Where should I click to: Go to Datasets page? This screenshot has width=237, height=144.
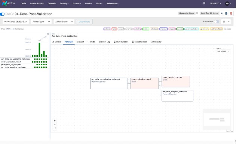point(52,3)
